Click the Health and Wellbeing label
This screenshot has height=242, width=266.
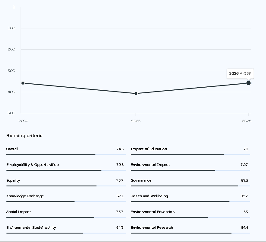click(149, 196)
